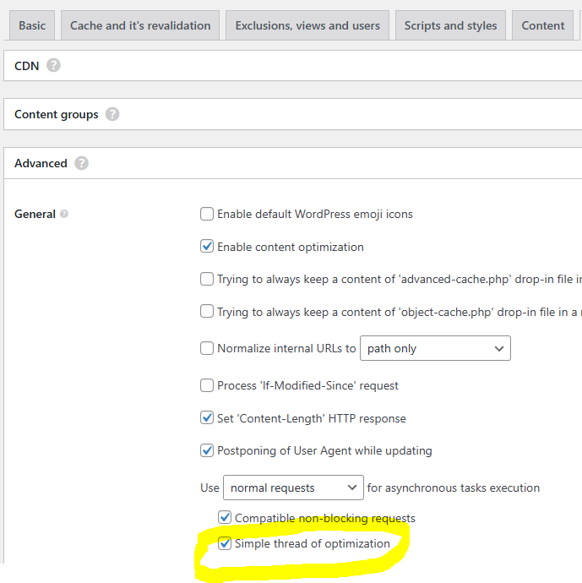
Task: Click the help icon next to Advanced
Action: [81, 163]
